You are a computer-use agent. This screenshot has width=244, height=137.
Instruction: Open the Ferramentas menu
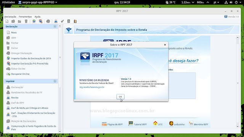tap(25, 17)
